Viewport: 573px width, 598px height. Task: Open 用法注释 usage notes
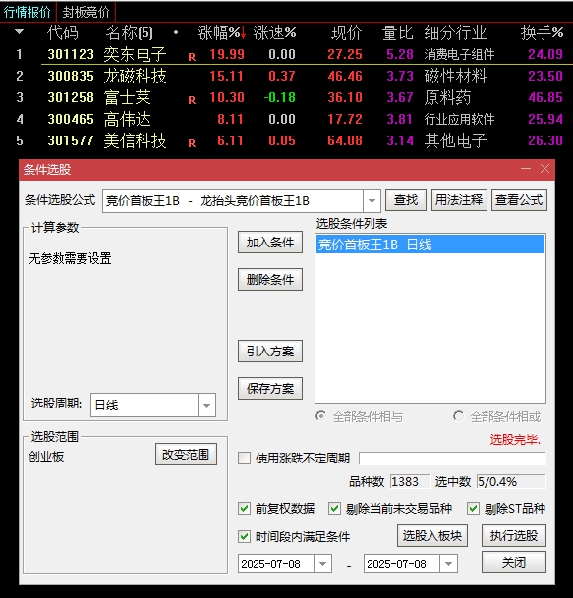coord(459,200)
